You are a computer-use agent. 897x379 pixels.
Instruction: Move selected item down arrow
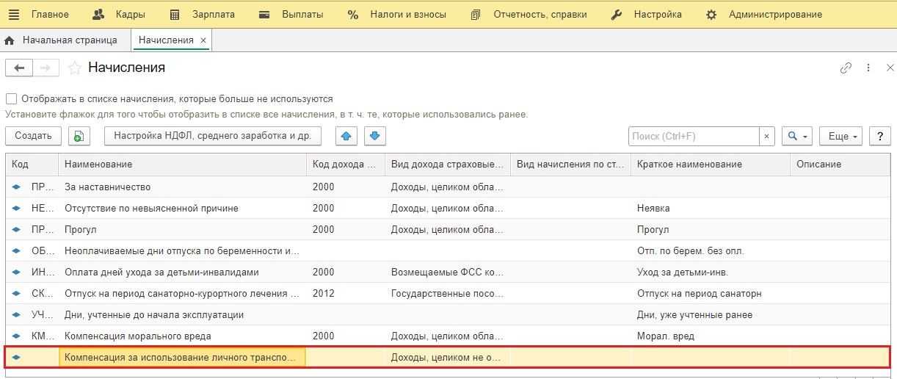tap(375, 136)
